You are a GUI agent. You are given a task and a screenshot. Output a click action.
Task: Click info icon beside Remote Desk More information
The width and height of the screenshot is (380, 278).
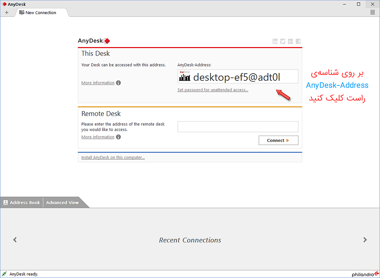pos(118,137)
